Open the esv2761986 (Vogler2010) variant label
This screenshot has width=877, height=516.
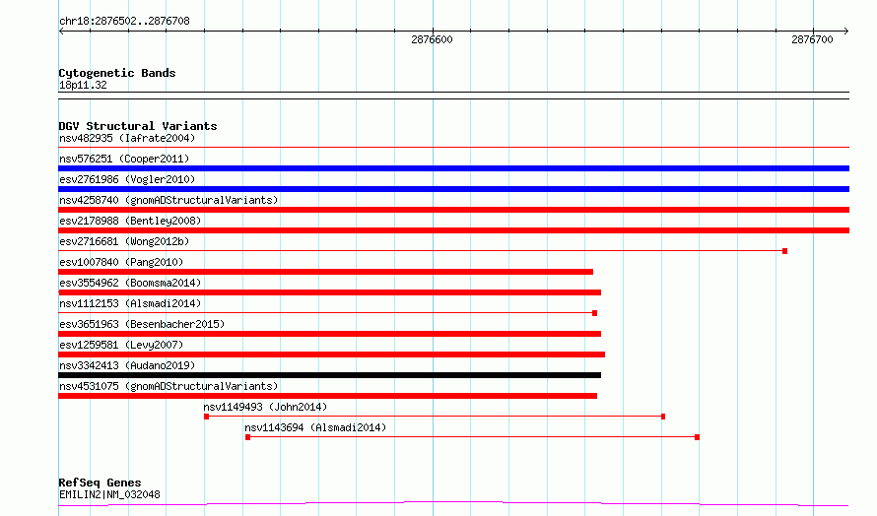point(127,179)
